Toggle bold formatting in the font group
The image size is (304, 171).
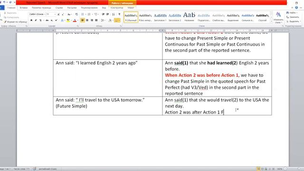[x=31, y=20]
